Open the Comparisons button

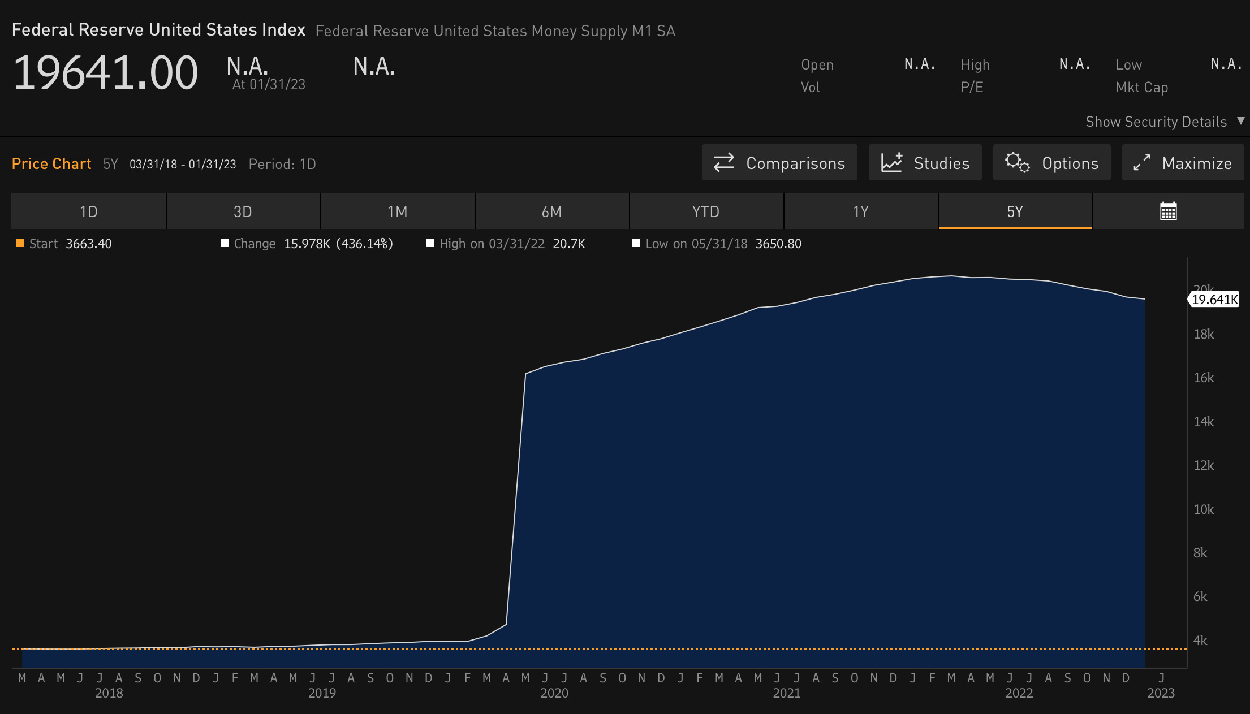[779, 163]
